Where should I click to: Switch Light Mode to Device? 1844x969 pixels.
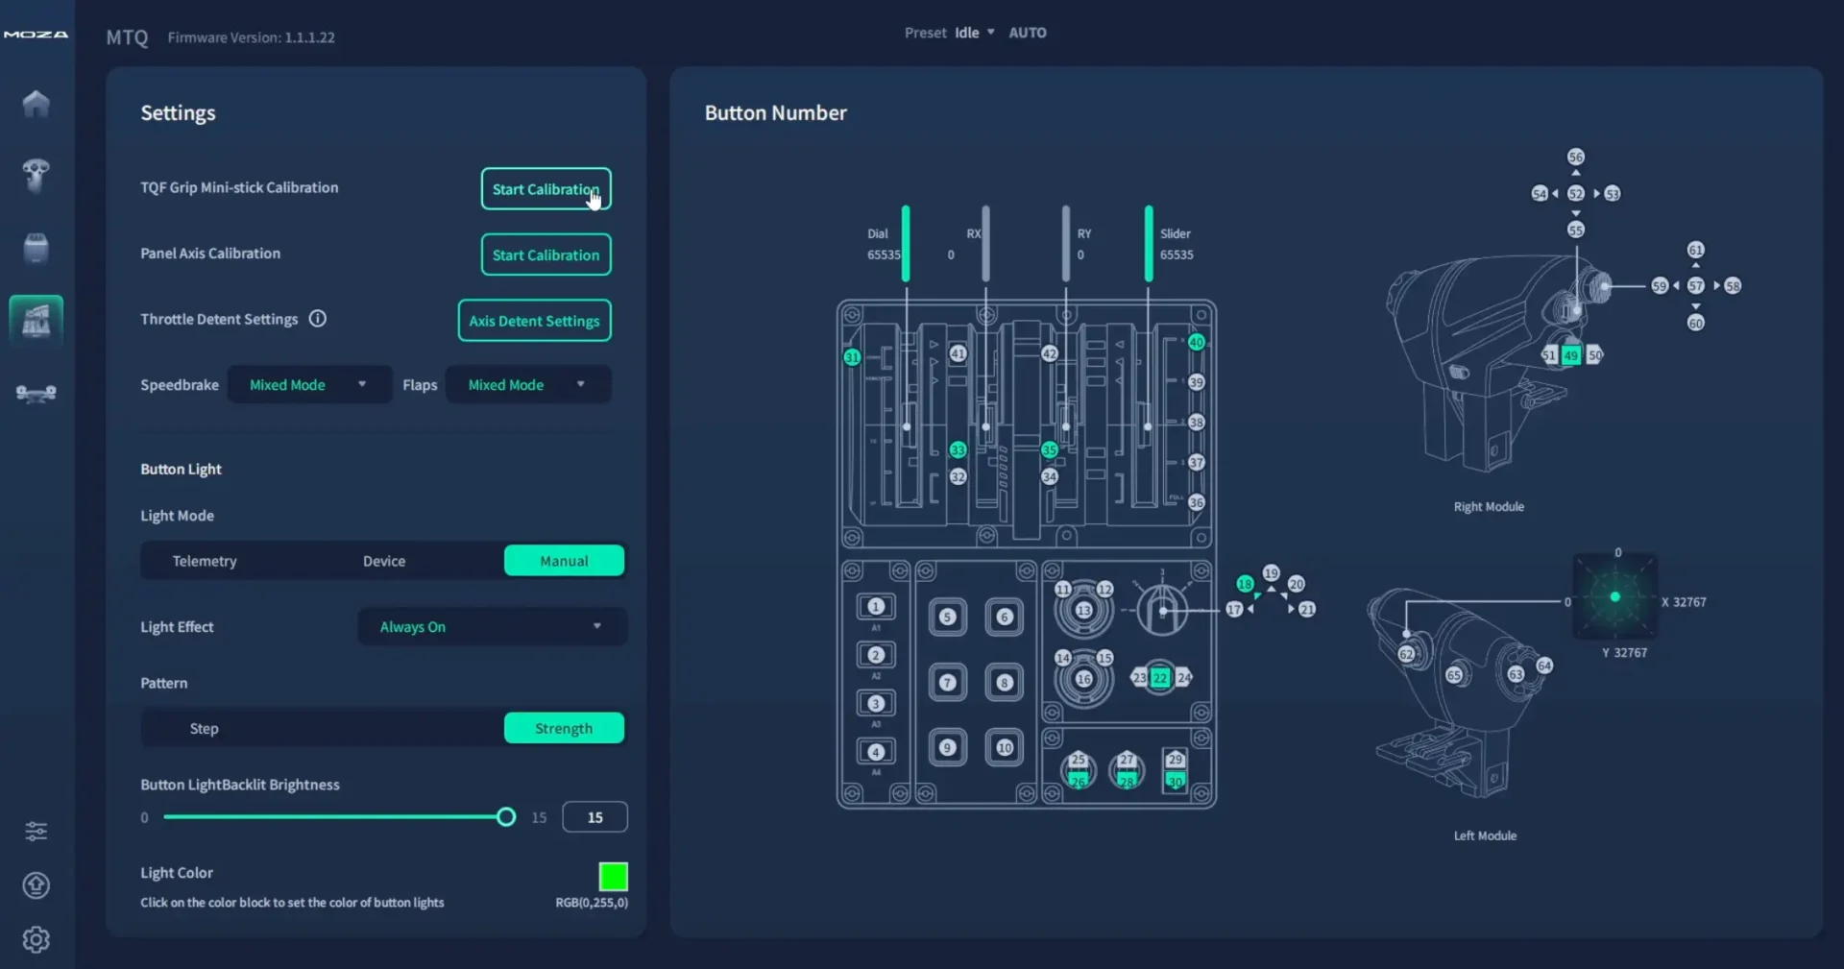tap(384, 561)
